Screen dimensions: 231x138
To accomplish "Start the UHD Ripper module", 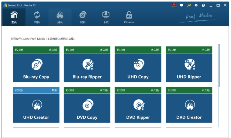I will point(189,68).
